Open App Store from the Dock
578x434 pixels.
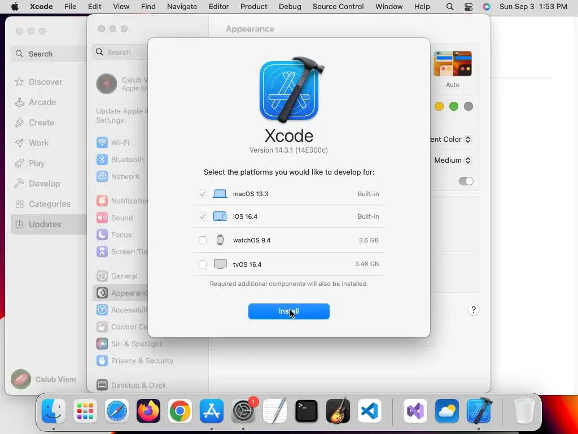pyautogui.click(x=212, y=411)
